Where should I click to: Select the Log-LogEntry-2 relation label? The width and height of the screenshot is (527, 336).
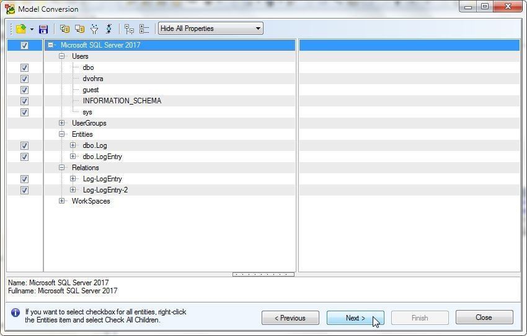pos(105,190)
